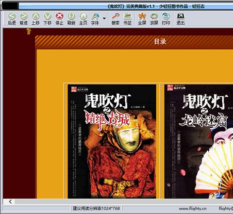The height and width of the screenshot is (214, 233).
Task: Exit the reader with 退出 icon
Action: click(x=180, y=19)
